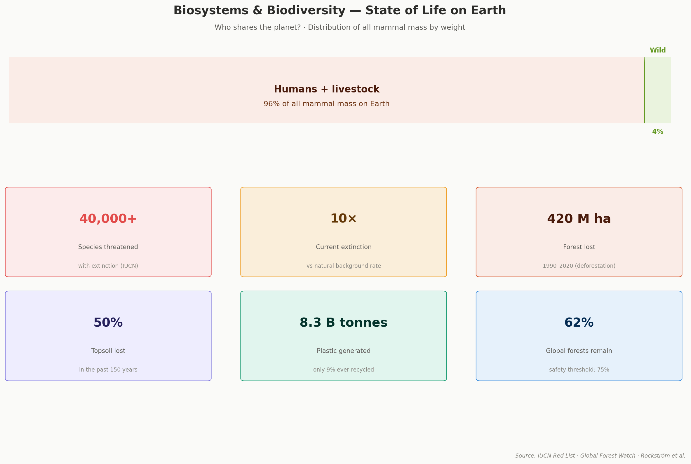This screenshot has width=691, height=464.
Task: Click 'vs natural background rate' caption
Action: point(344,266)
